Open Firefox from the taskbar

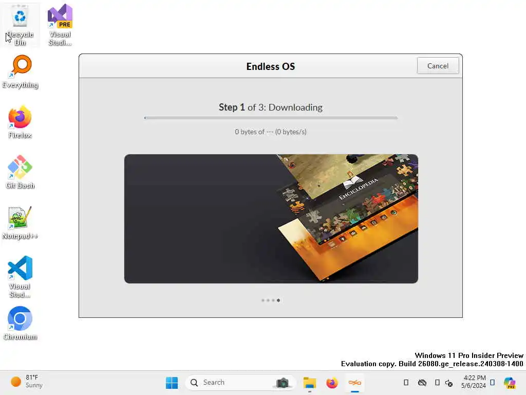pos(332,383)
